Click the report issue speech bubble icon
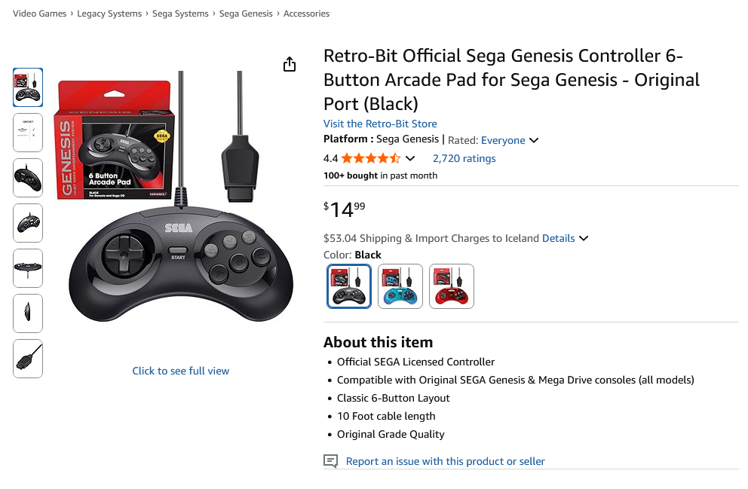Image resolution: width=748 pixels, height=489 pixels. click(330, 461)
